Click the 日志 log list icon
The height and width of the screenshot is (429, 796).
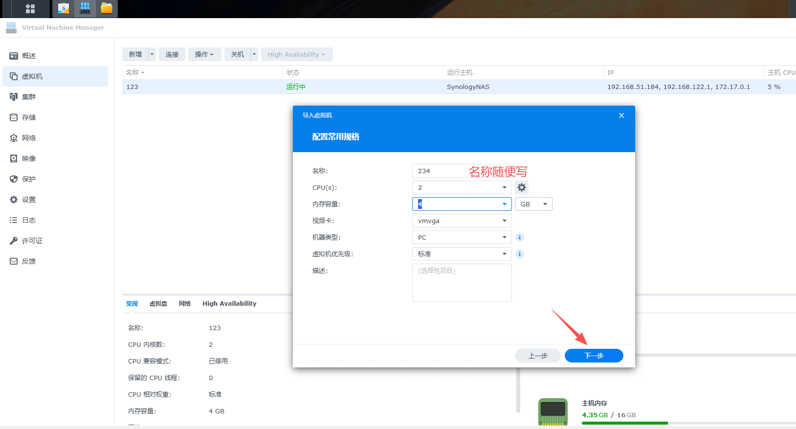tap(14, 220)
